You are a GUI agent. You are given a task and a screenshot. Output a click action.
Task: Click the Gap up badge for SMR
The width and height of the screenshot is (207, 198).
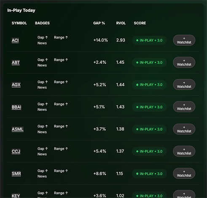[43, 171]
